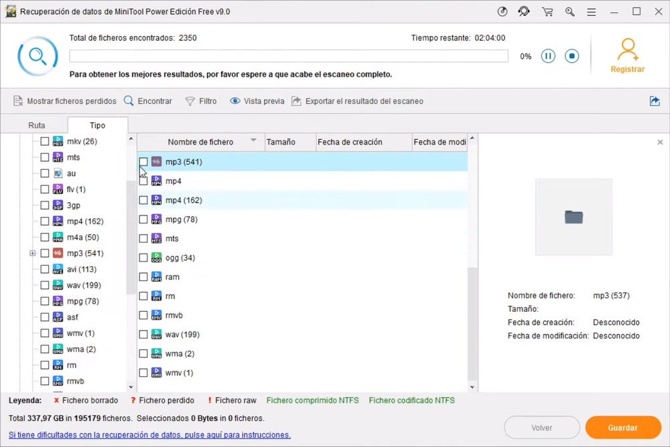Click the support headset icon in title bar
Viewport: 670px width, 447px height.
click(x=524, y=11)
